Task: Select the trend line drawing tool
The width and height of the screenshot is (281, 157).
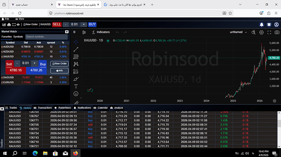Action: click(x=76, y=49)
